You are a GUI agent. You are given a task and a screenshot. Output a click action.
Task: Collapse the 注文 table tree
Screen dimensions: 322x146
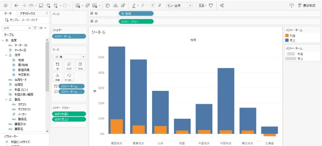point(3,40)
